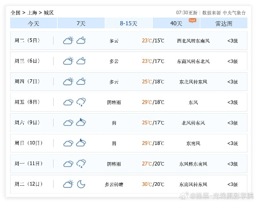This screenshot has width=256, height=202.
Task: Select the 周六 (9日) date label
Action: [x=27, y=123]
